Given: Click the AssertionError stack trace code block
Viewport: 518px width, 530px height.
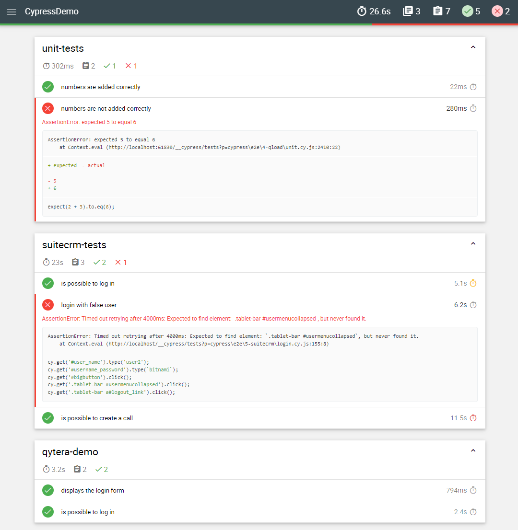Looking at the screenshot, I should pyautogui.click(x=259, y=173).
